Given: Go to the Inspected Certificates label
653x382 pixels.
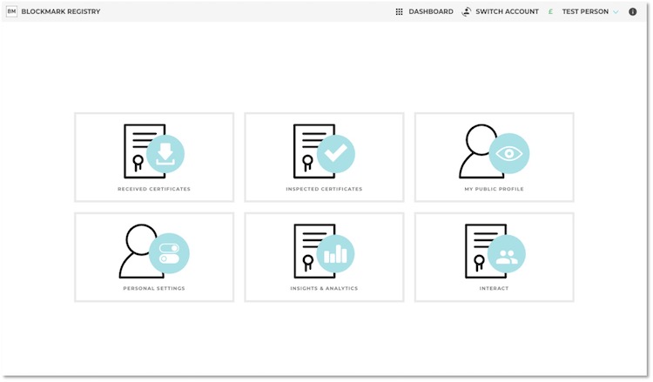Looking at the screenshot, I should [324, 189].
